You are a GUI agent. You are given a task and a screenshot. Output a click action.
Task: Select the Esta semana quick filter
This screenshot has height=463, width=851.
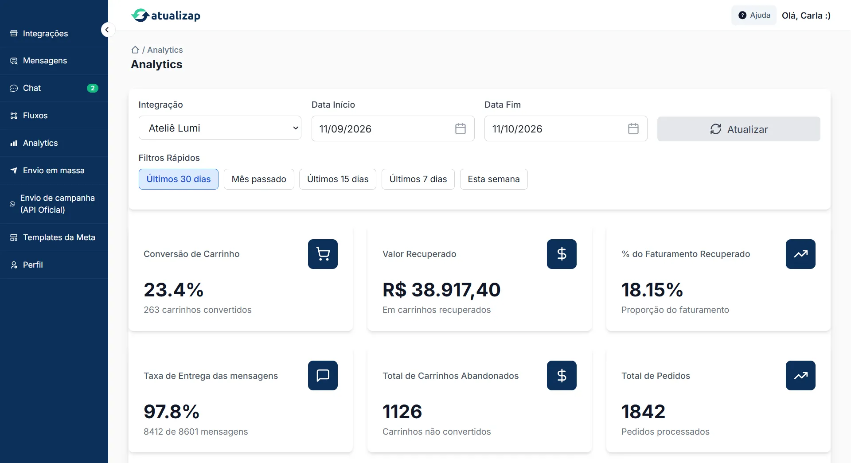[494, 179]
